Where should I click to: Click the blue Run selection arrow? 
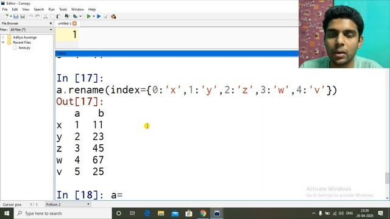pyautogui.click(x=99, y=16)
